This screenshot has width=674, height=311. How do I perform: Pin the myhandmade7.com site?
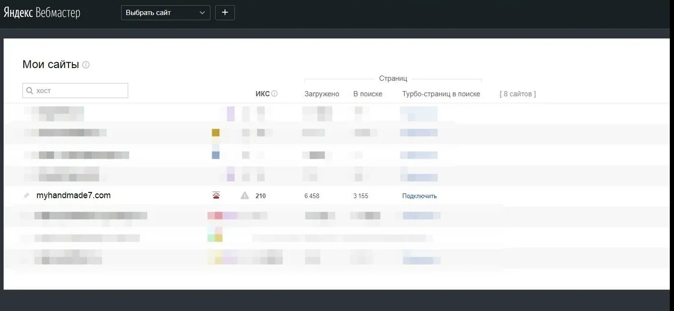[x=26, y=196]
